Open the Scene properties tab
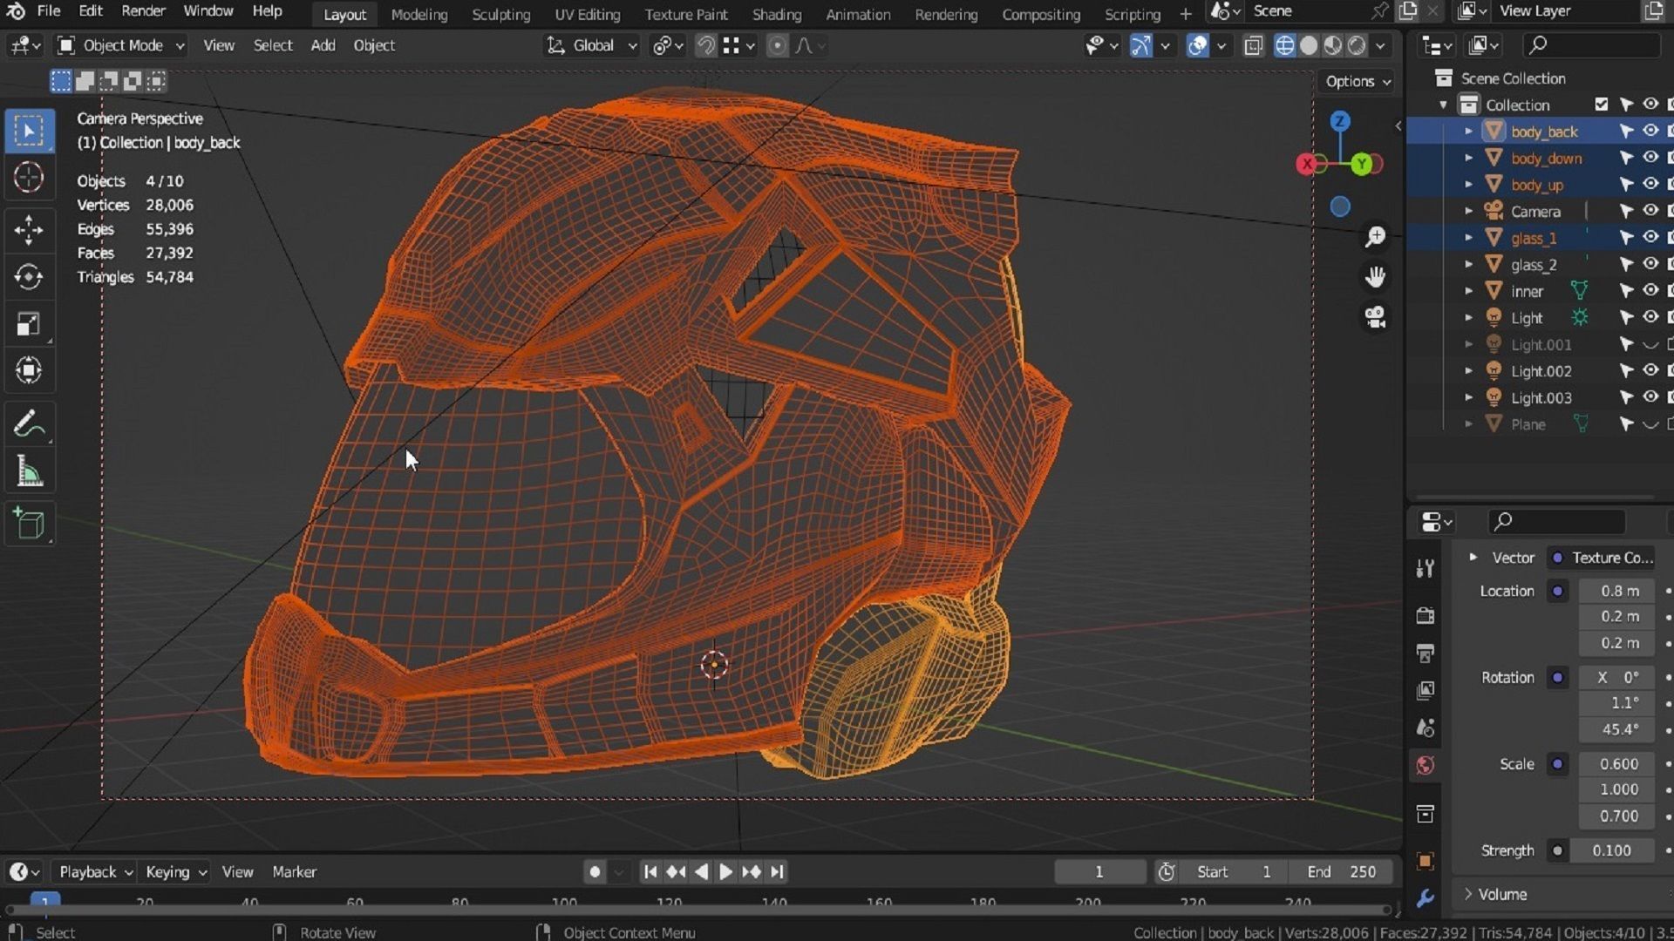This screenshot has width=1674, height=941. coord(1426,728)
